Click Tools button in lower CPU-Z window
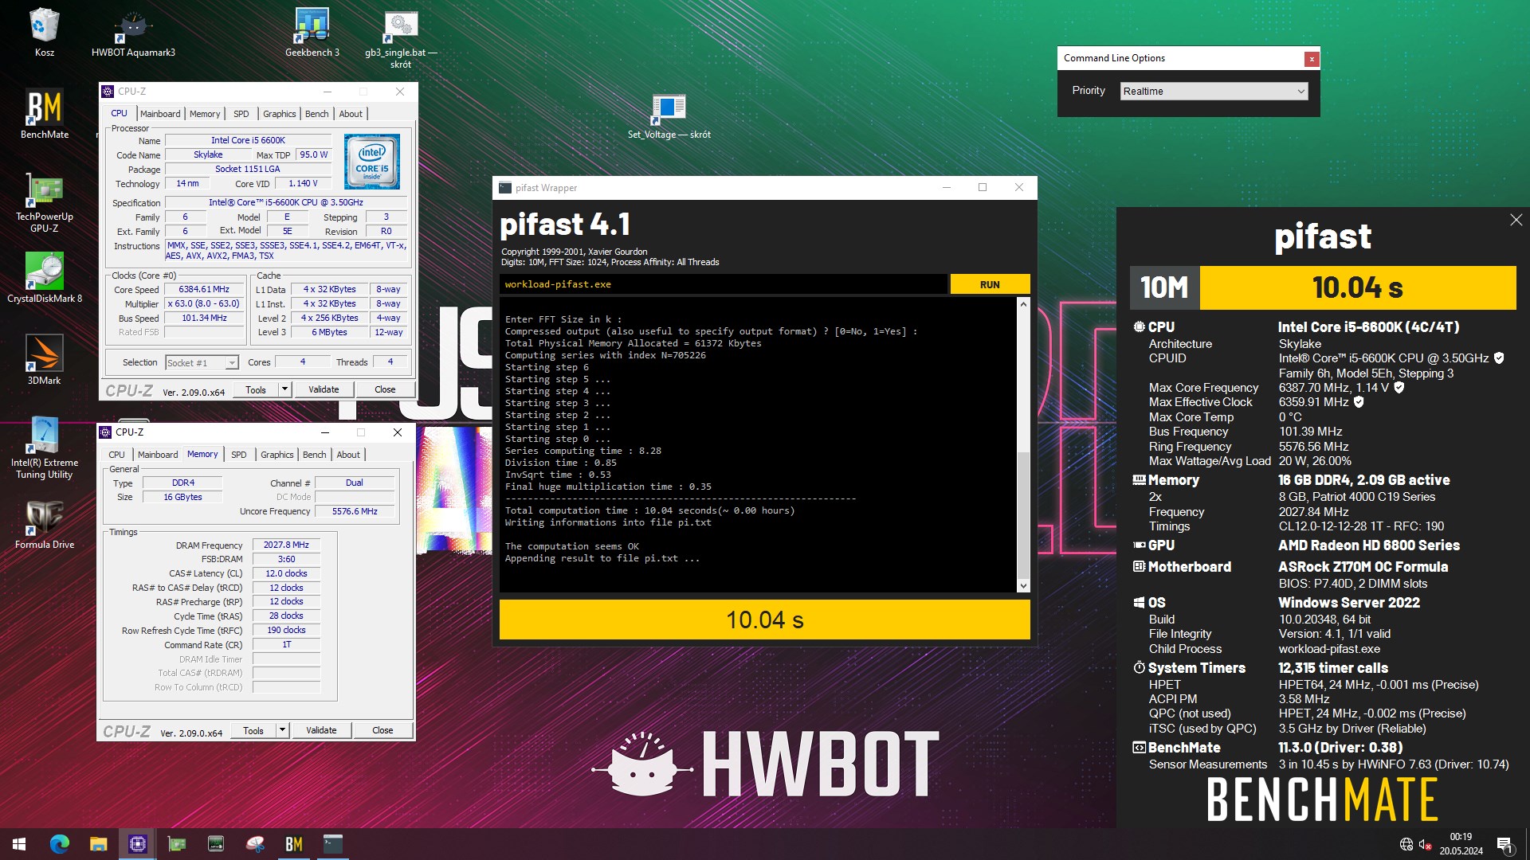The width and height of the screenshot is (1530, 860). (253, 730)
